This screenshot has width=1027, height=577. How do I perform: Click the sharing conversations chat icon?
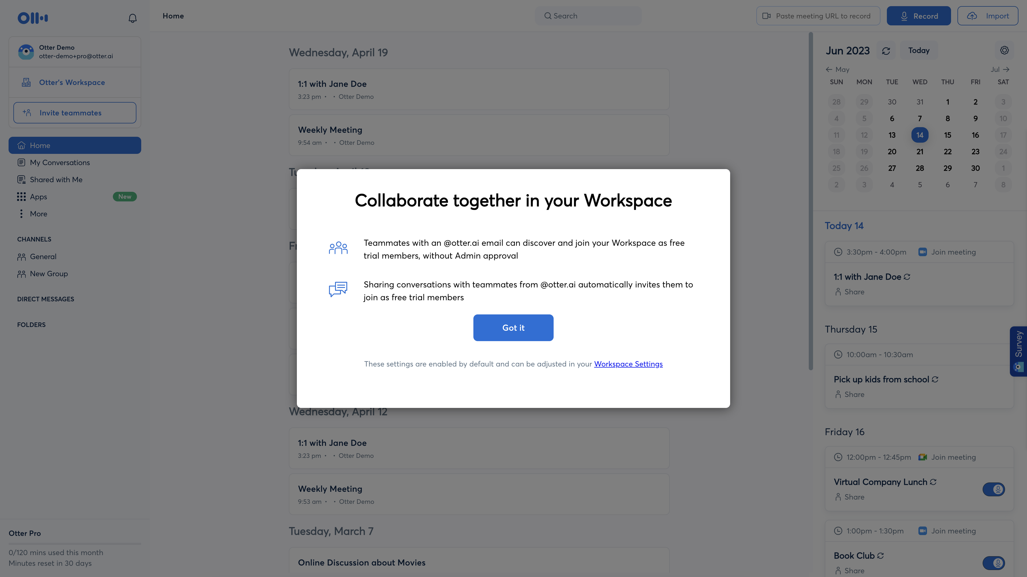(338, 289)
